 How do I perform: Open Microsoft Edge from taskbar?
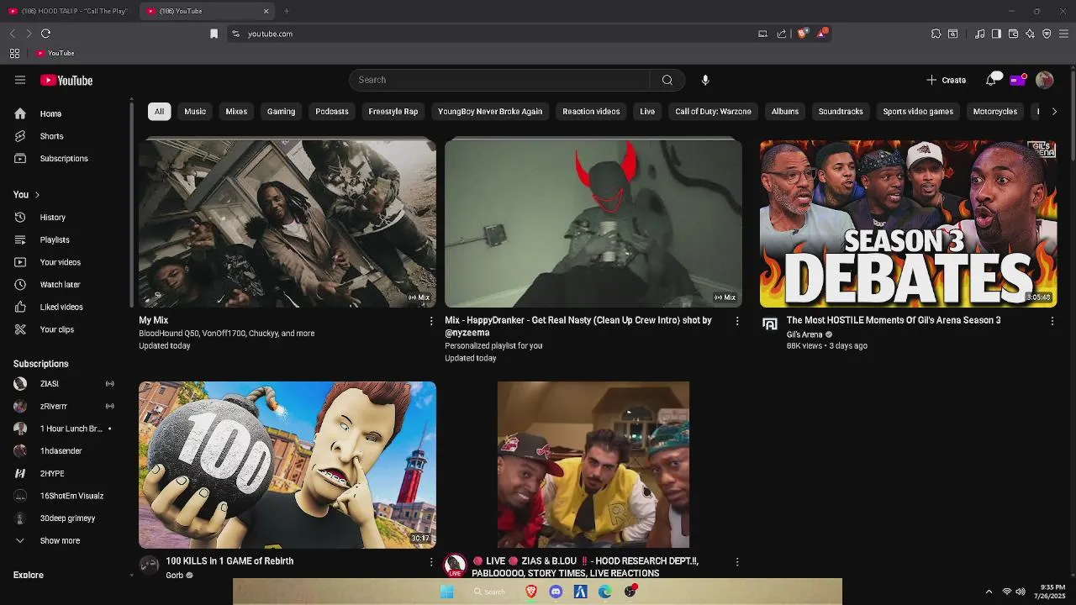coord(604,592)
